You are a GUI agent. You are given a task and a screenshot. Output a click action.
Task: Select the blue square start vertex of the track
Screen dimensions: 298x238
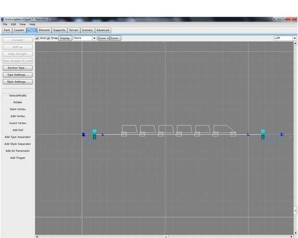tap(84, 135)
